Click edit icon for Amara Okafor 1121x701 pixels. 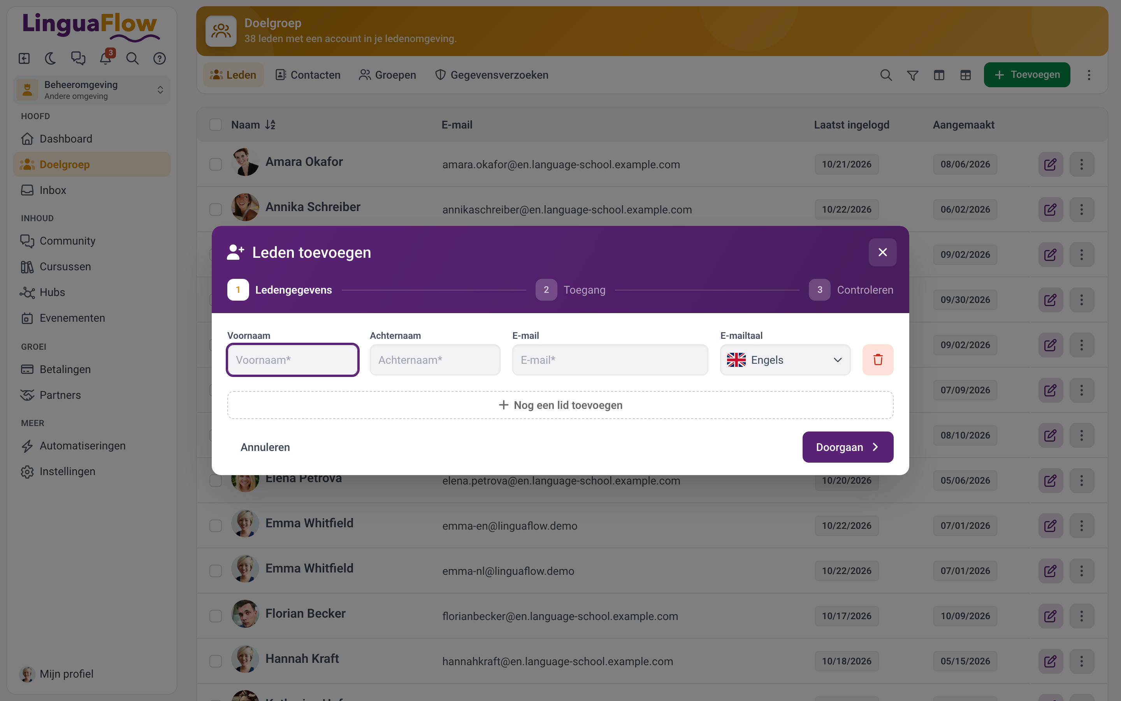(1050, 165)
